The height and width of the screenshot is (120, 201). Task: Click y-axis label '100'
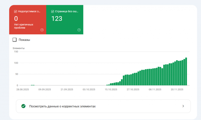pyautogui.click(x=16, y=63)
